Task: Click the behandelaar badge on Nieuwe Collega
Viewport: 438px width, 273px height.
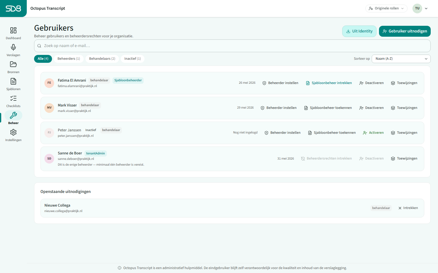Action: 381,208
